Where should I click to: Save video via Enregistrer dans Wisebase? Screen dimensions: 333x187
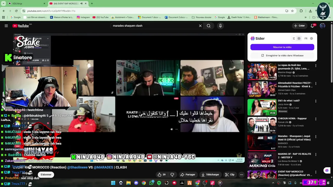[x=282, y=55]
